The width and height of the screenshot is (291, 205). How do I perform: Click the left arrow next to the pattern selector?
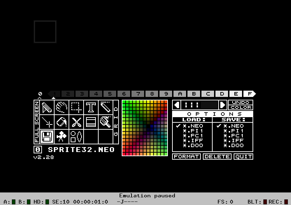[177, 105]
